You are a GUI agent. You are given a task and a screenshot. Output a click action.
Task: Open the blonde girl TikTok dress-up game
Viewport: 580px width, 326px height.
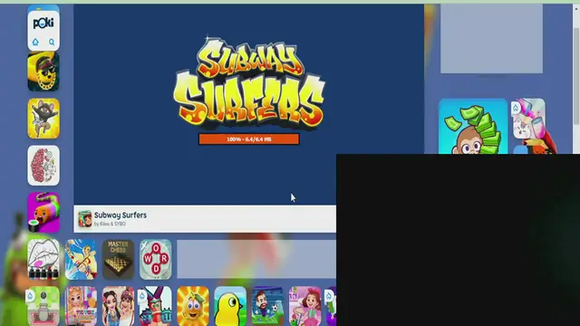[x=81, y=306]
